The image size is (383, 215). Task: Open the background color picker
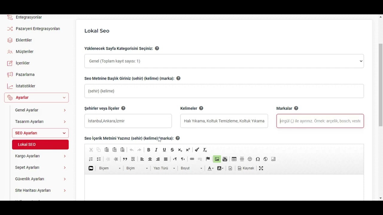[220, 168]
